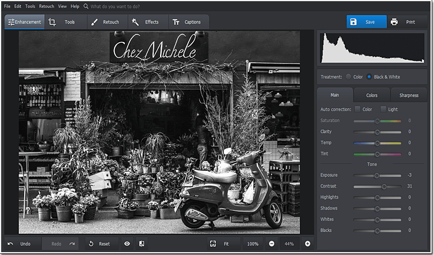Click the magic wand Effects icon
434x255 pixels.
tap(135, 22)
